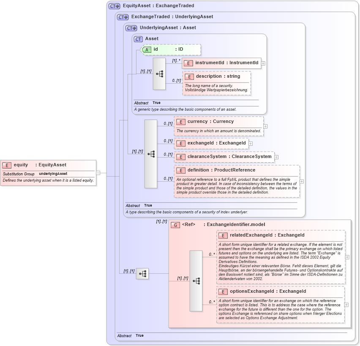Image resolution: width=360 pixels, height=346 pixels.
Task: Click the E icon of the description element
Action: (189, 76)
